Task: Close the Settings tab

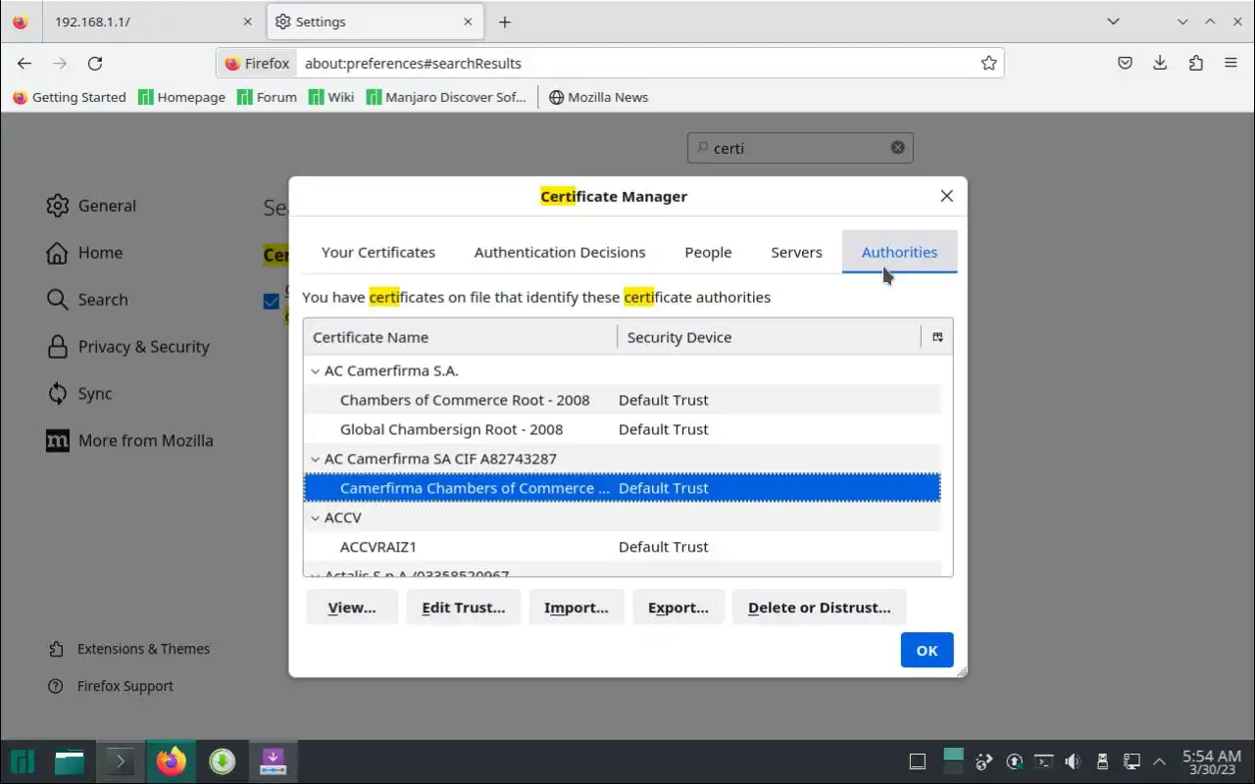Action: [x=469, y=22]
